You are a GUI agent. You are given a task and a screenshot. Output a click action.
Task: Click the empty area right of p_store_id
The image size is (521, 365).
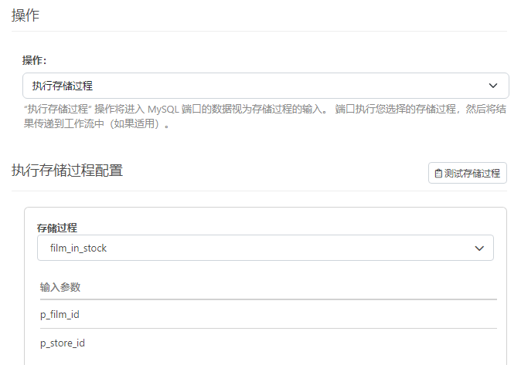pyautogui.click(x=309, y=343)
